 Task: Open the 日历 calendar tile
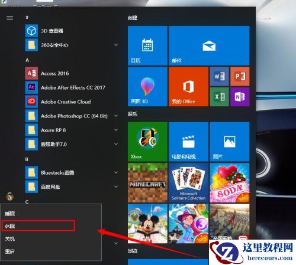[147, 45]
